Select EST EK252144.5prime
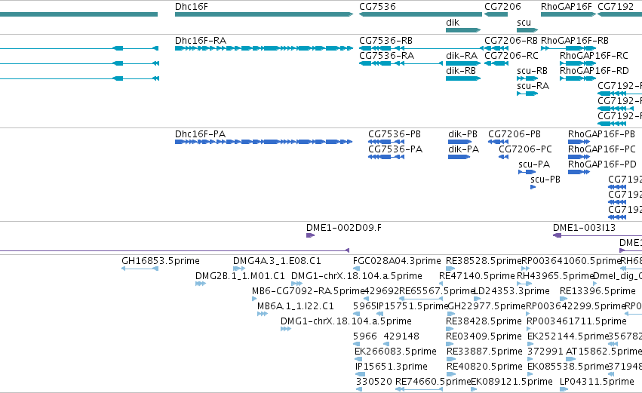This screenshot has height=393, width=642. tap(530, 344)
